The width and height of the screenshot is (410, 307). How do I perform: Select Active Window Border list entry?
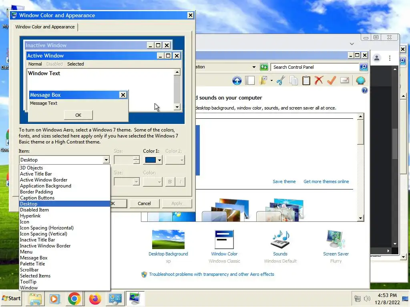click(65, 180)
